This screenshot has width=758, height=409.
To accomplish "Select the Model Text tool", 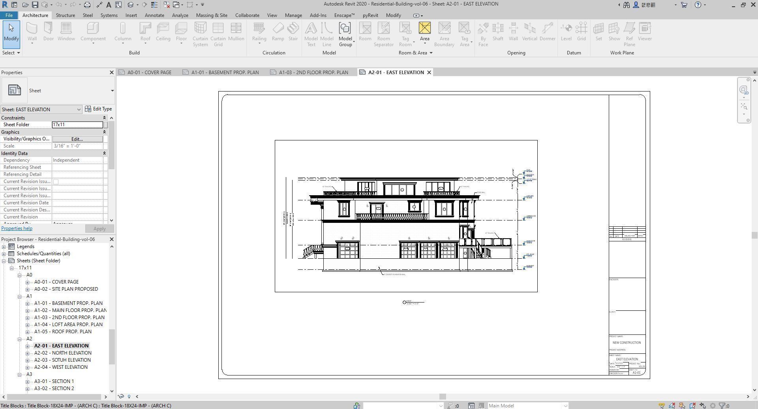I will (x=311, y=34).
